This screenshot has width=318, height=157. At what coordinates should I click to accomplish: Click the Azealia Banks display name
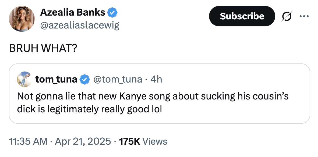[72, 12]
